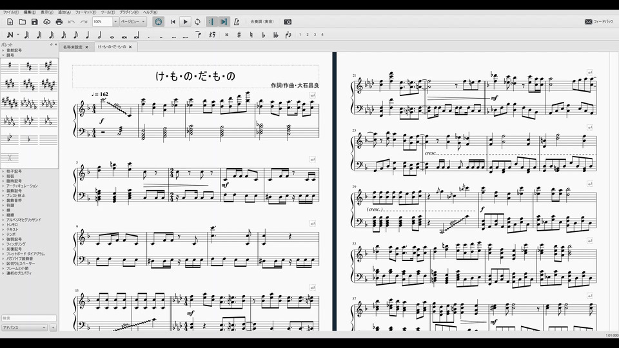Select quarter note duration

point(88,35)
